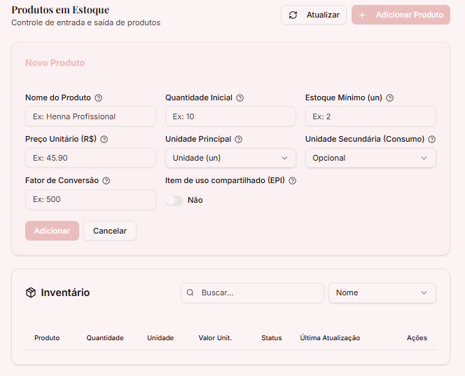Click the Inventário heading text
465x376 pixels.
65,293
